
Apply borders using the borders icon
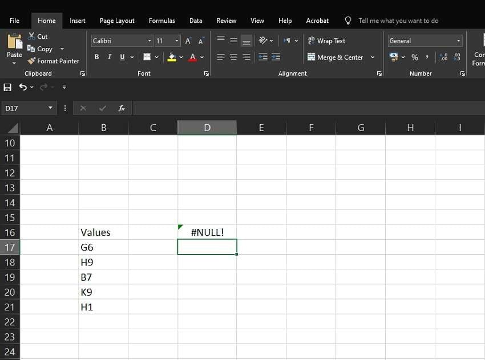tap(147, 57)
